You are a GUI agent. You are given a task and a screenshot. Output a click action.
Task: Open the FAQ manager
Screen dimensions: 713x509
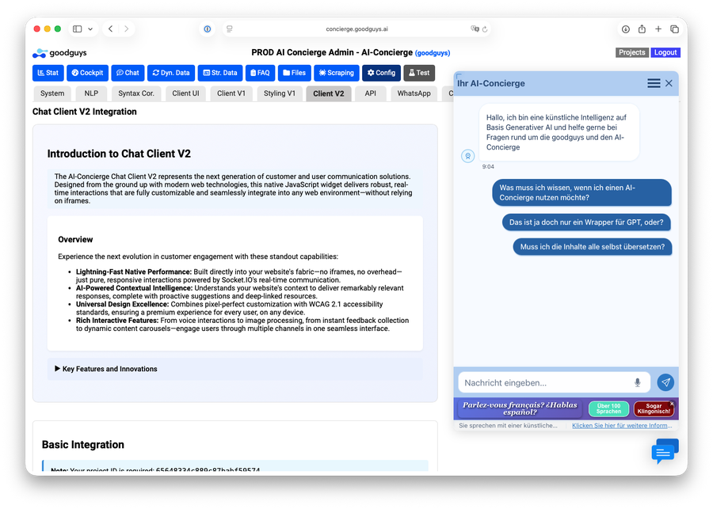pos(259,73)
